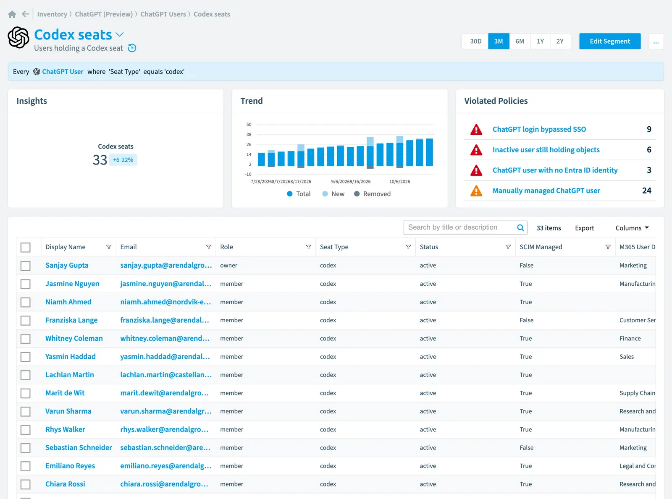
Task: Toggle the Total legend swatch in Trend
Action: pos(290,194)
